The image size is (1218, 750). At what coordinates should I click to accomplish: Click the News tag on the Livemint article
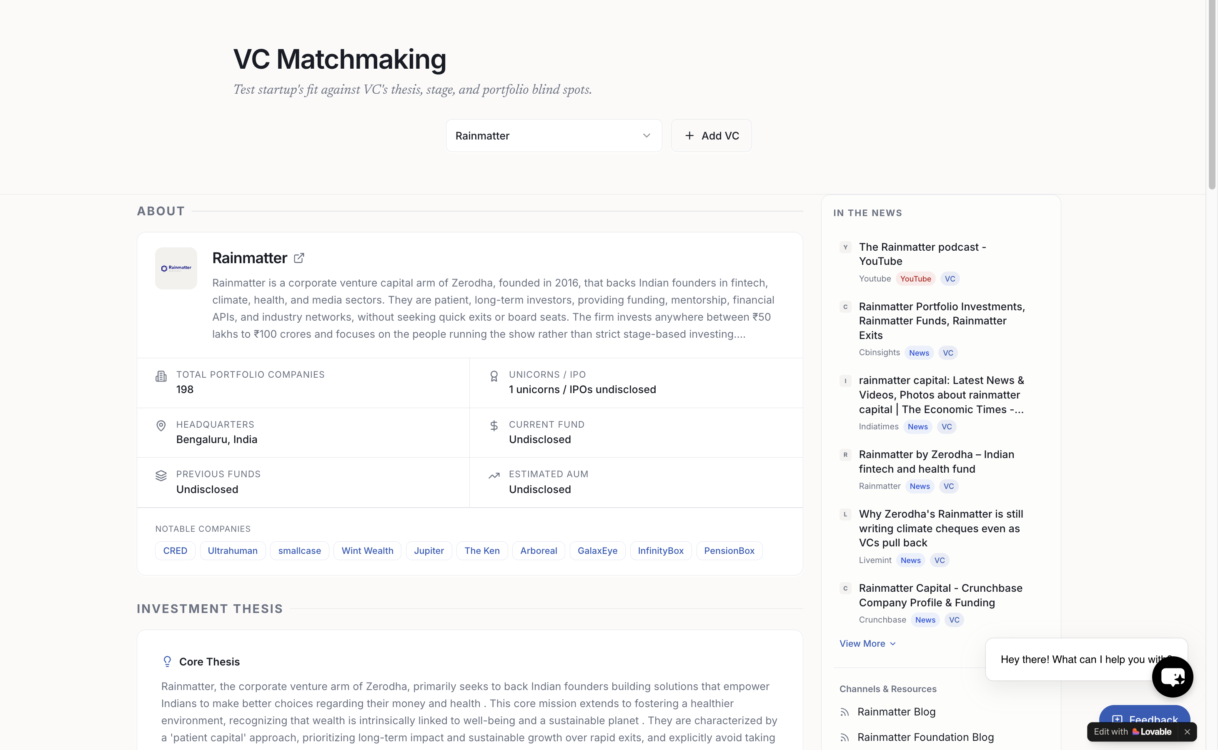(911, 560)
